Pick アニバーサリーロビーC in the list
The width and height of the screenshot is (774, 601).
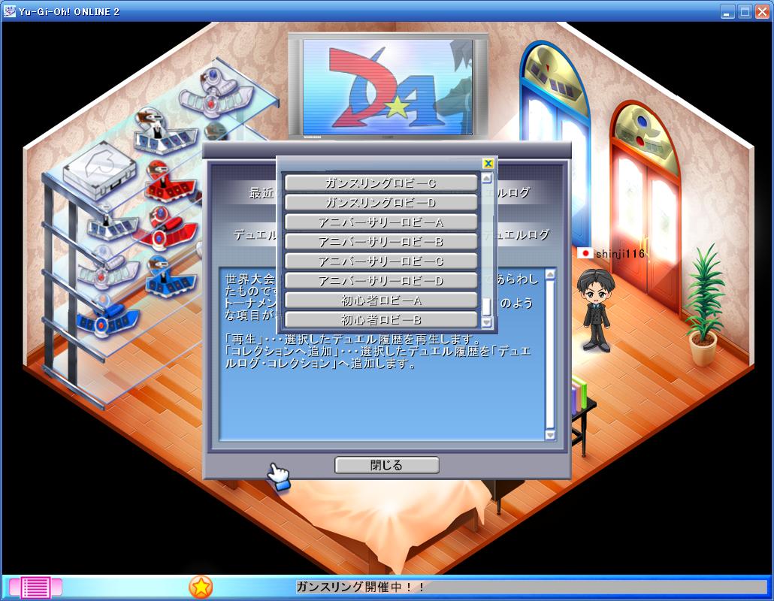(381, 261)
